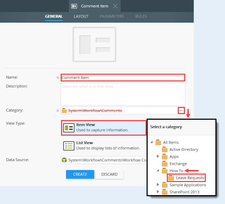This screenshot has width=225, height=204.
Task: Expand the SharePoint 2013 tree node
Action: [x=158, y=192]
